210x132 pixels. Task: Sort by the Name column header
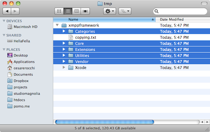tap(104, 20)
